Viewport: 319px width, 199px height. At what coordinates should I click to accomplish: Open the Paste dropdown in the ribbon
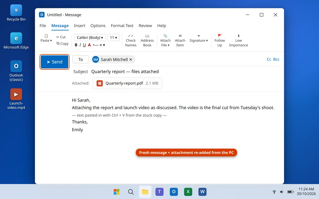46,38
